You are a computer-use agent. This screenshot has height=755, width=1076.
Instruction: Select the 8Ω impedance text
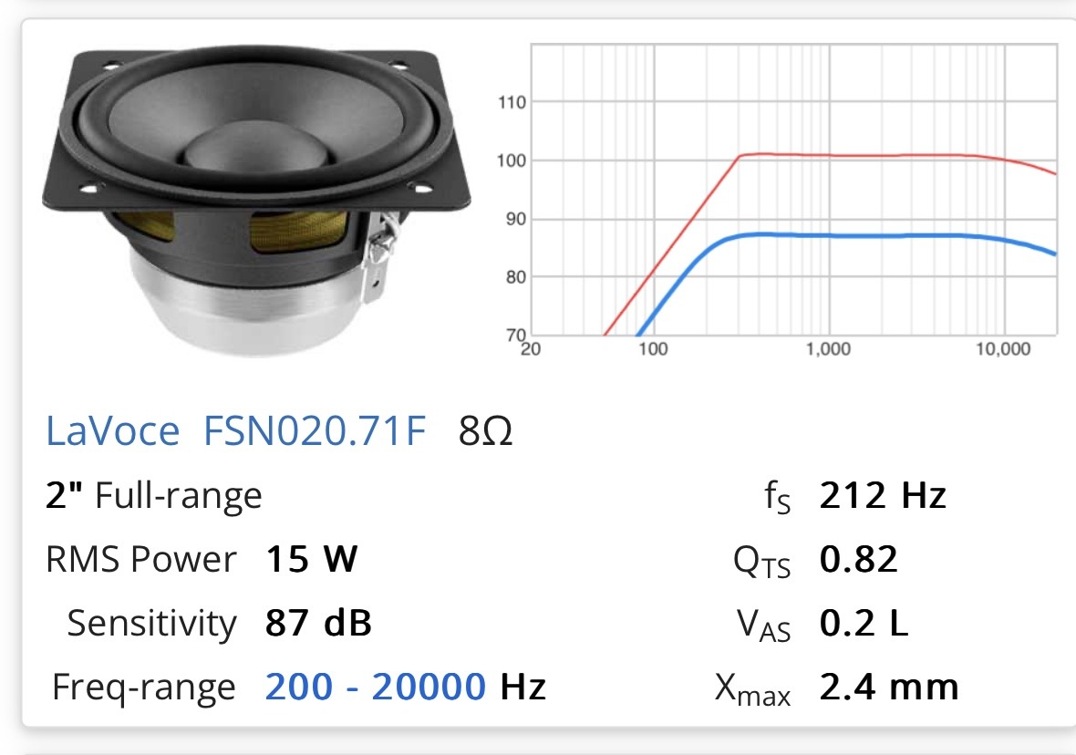(x=485, y=431)
